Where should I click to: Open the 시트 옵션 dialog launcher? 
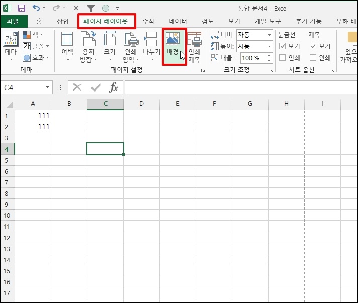coord(332,70)
